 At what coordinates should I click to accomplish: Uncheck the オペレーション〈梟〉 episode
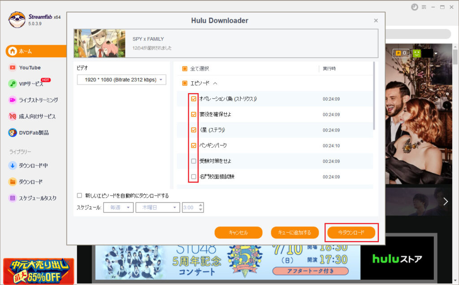point(194,99)
